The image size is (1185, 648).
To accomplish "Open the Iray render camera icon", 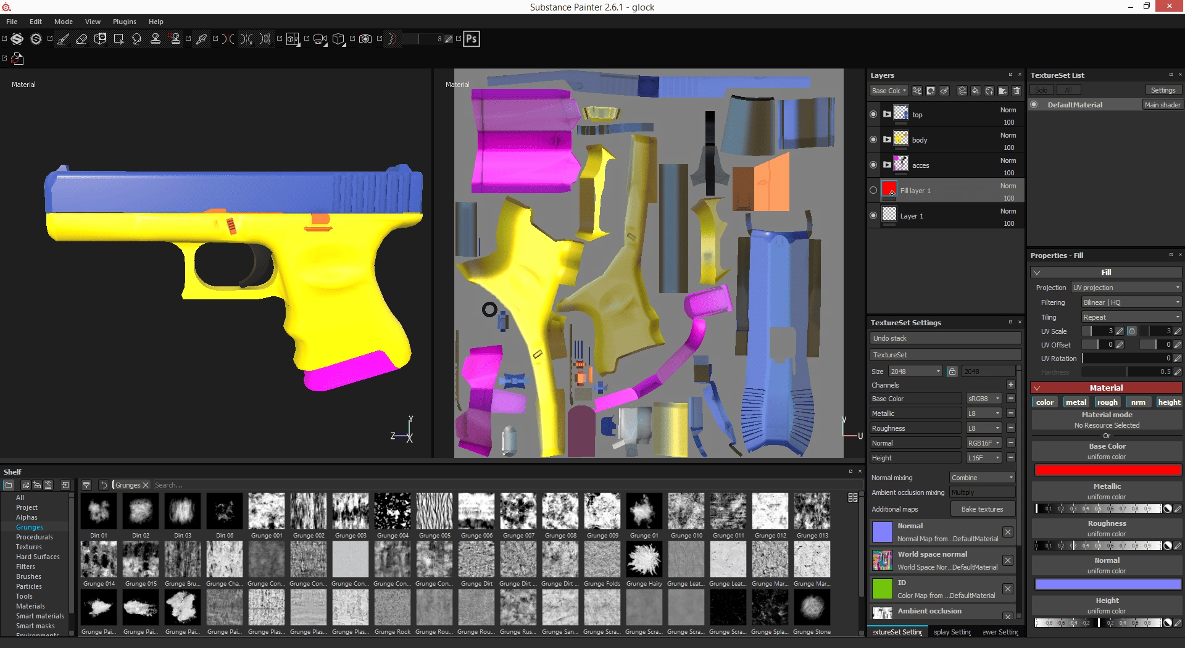I will coord(365,39).
